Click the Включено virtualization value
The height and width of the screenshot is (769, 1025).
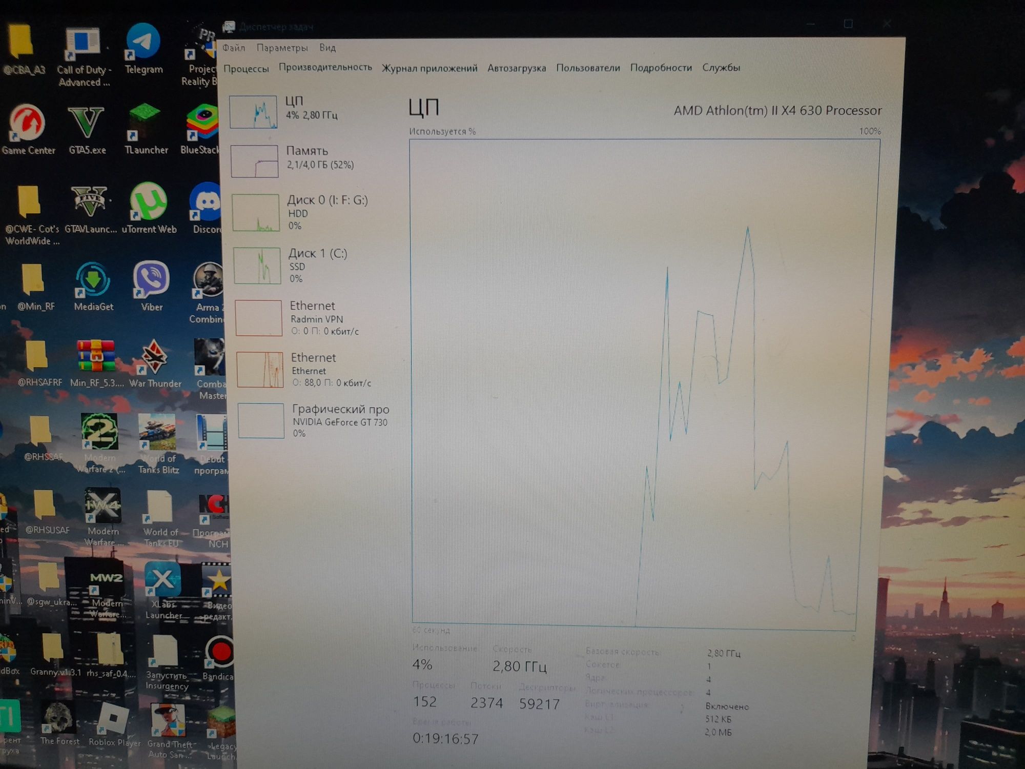[727, 706]
